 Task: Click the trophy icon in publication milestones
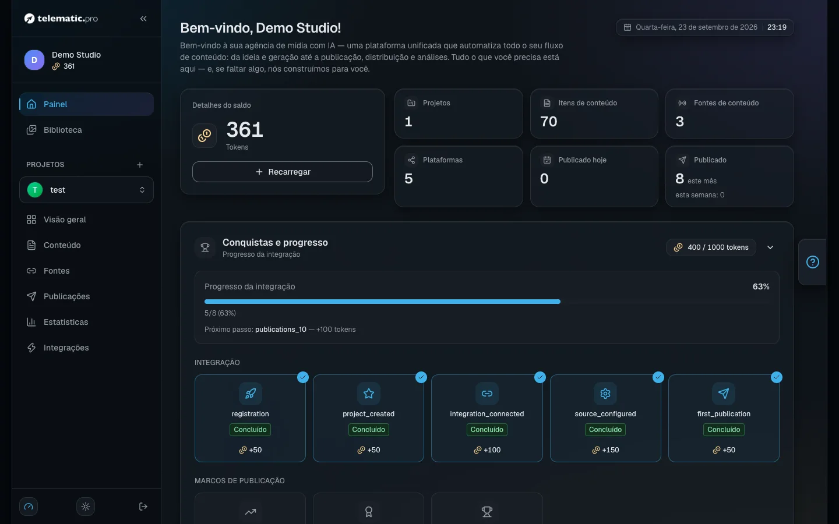pyautogui.click(x=487, y=512)
